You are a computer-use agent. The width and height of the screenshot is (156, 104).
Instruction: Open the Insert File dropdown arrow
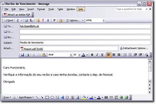pos(21,21)
